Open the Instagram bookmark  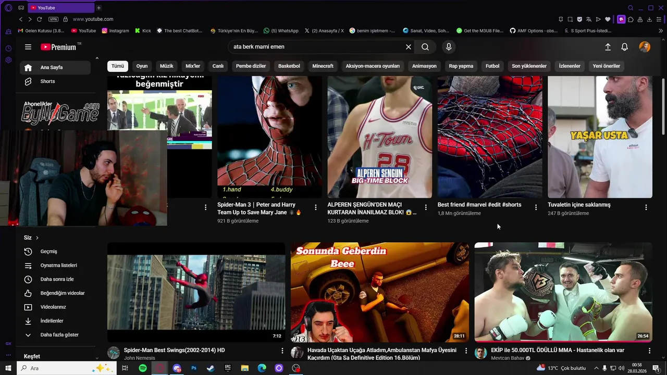coord(115,31)
